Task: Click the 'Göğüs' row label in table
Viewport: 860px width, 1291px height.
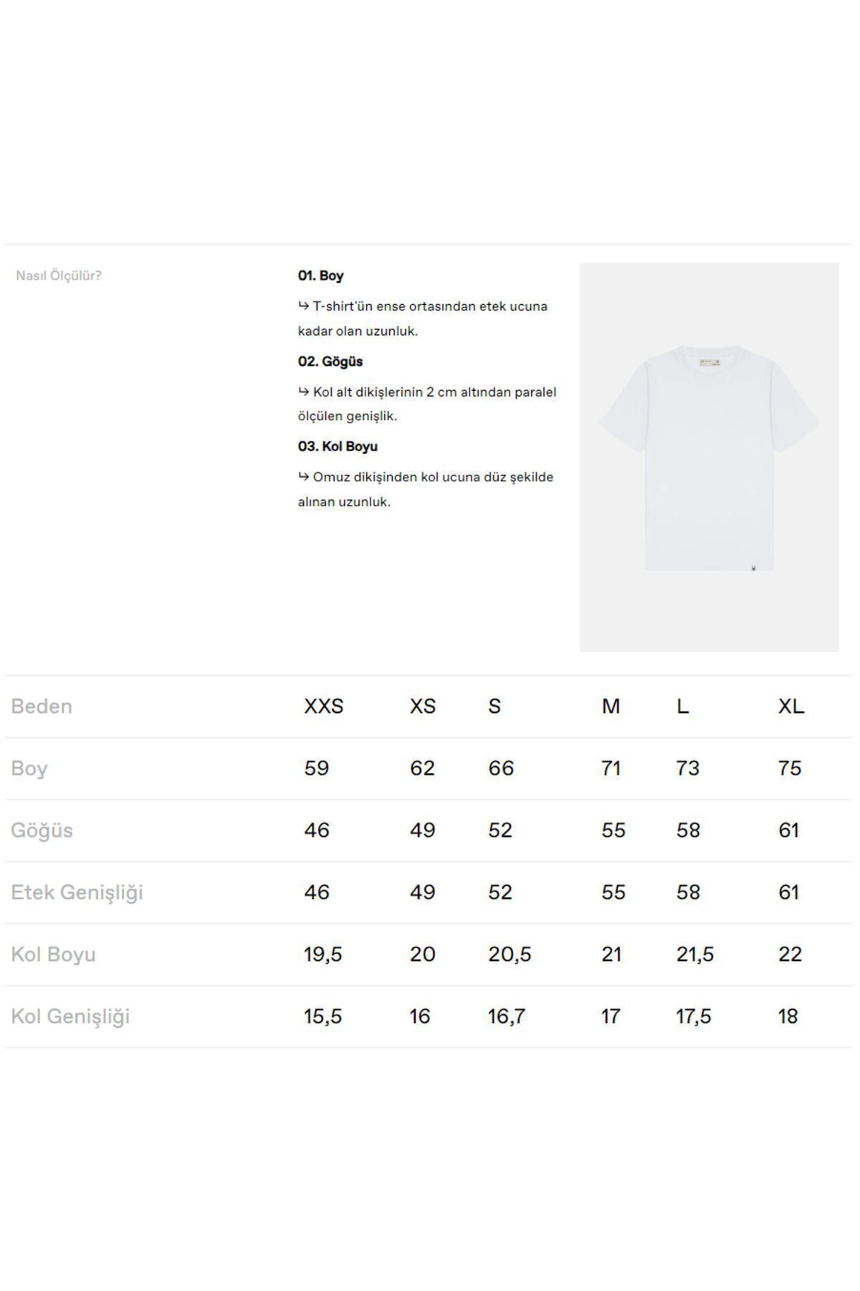Action: [42, 831]
